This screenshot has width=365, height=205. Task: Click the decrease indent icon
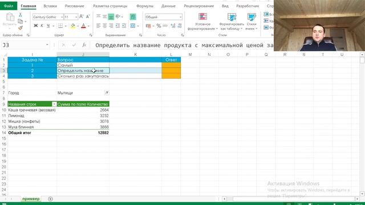click(117, 26)
